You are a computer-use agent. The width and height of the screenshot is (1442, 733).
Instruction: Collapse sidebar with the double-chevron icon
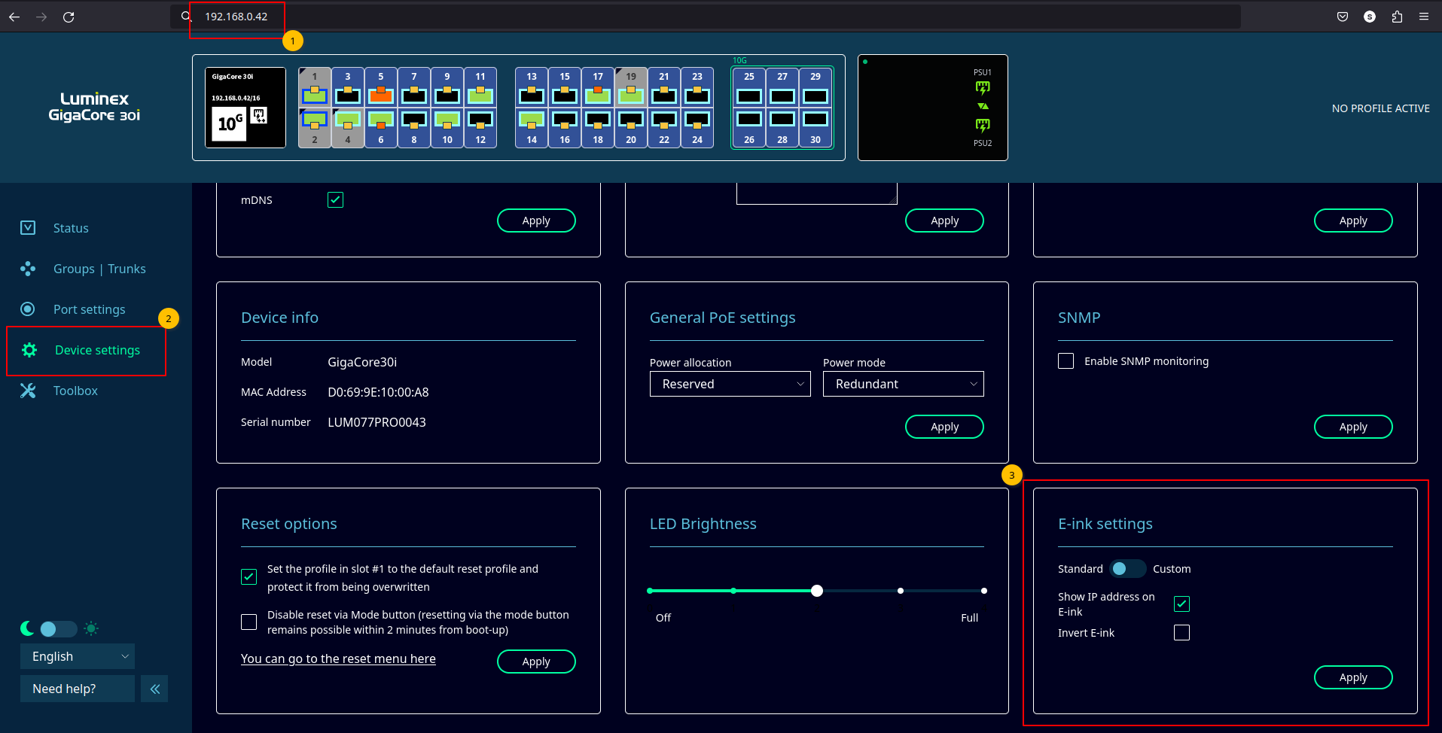point(154,689)
